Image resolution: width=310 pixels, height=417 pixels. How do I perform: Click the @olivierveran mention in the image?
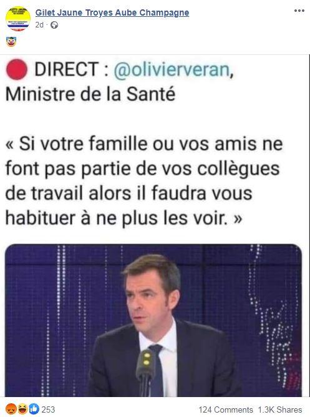(x=172, y=69)
